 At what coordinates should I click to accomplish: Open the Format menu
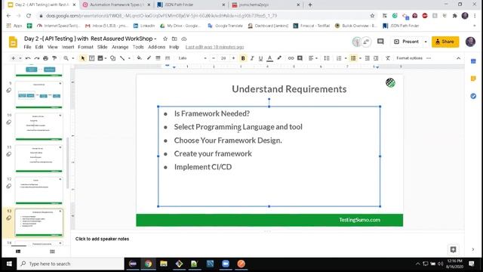coord(85,47)
